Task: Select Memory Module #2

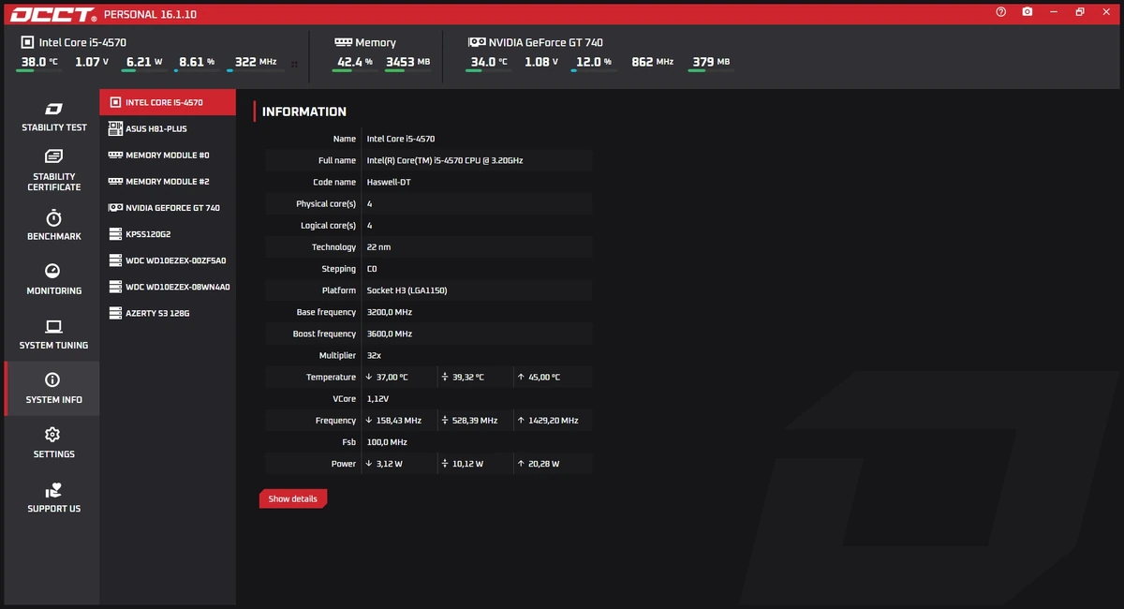Action: point(168,181)
